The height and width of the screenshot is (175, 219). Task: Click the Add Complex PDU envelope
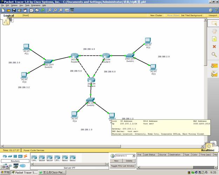tap(214, 73)
